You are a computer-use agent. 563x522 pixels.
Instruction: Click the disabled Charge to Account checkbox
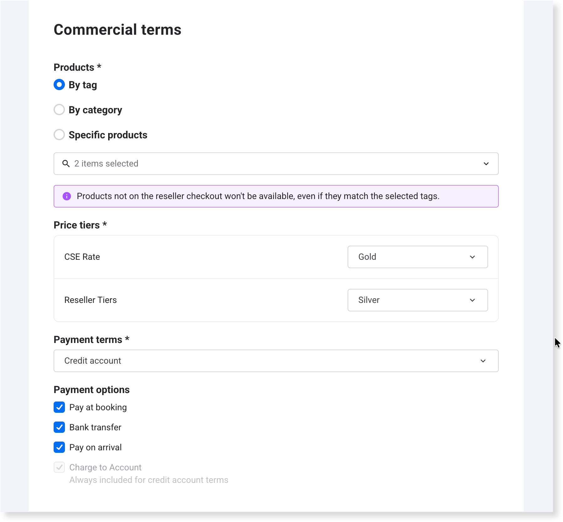click(x=59, y=467)
